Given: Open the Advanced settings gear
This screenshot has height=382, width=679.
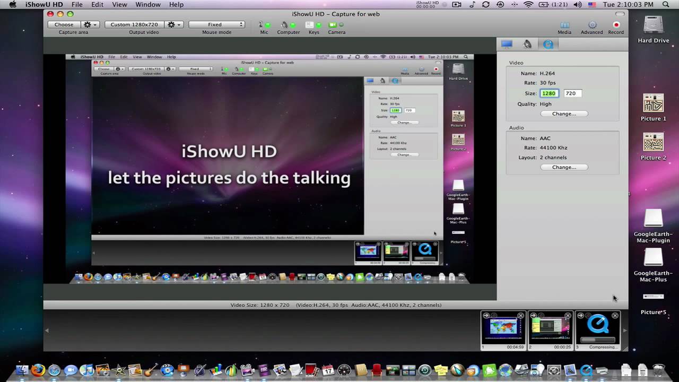Looking at the screenshot, I should click(592, 25).
